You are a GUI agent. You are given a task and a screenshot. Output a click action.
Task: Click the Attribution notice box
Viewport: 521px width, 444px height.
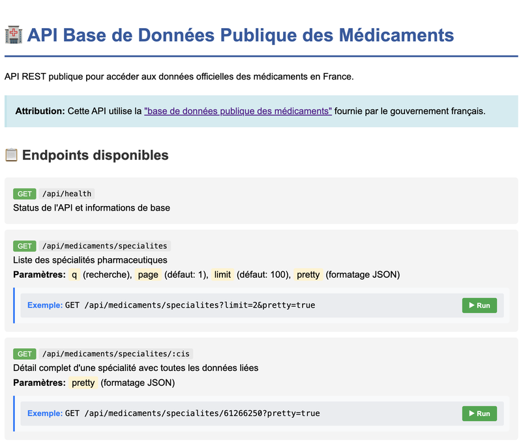pos(261,111)
